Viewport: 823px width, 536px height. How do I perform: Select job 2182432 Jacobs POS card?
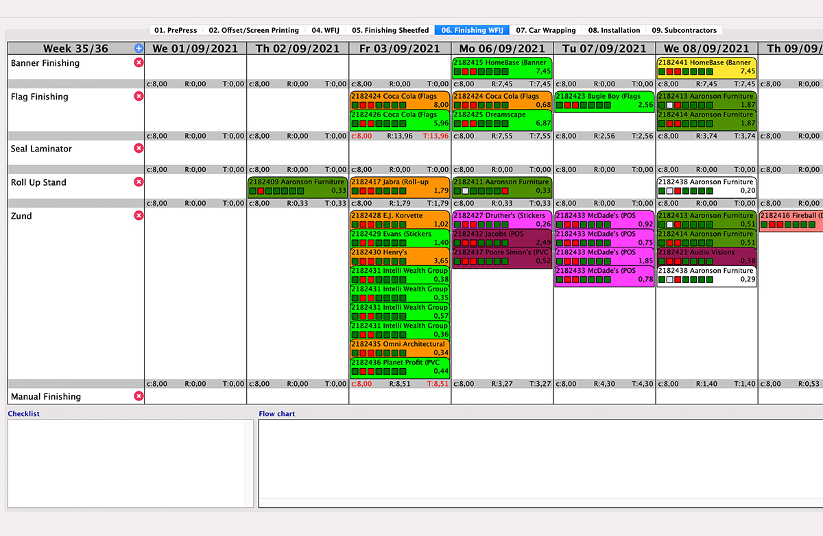pos(502,239)
